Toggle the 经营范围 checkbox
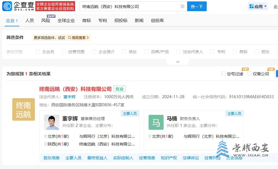278x169 pixels. click(64, 52)
